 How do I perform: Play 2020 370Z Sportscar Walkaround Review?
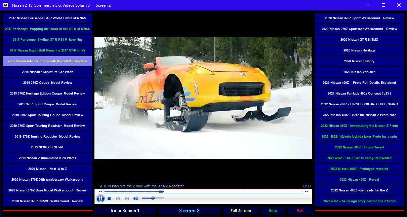coord(359,29)
